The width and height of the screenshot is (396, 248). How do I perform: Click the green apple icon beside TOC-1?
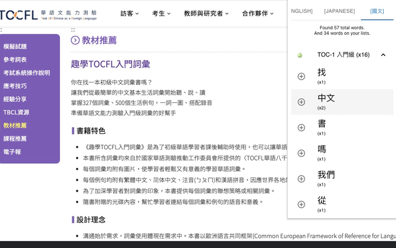(299, 55)
